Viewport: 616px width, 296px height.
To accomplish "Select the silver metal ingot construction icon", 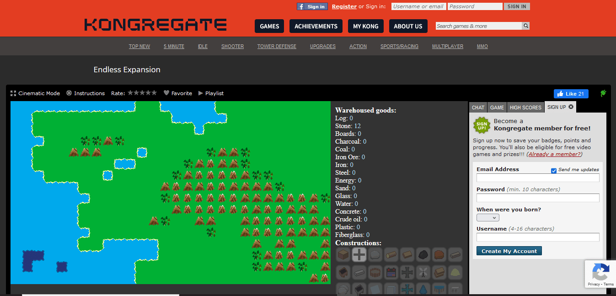I will [359, 272].
